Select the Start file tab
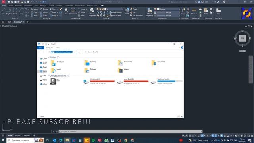The image size is (254, 143). 9,22
